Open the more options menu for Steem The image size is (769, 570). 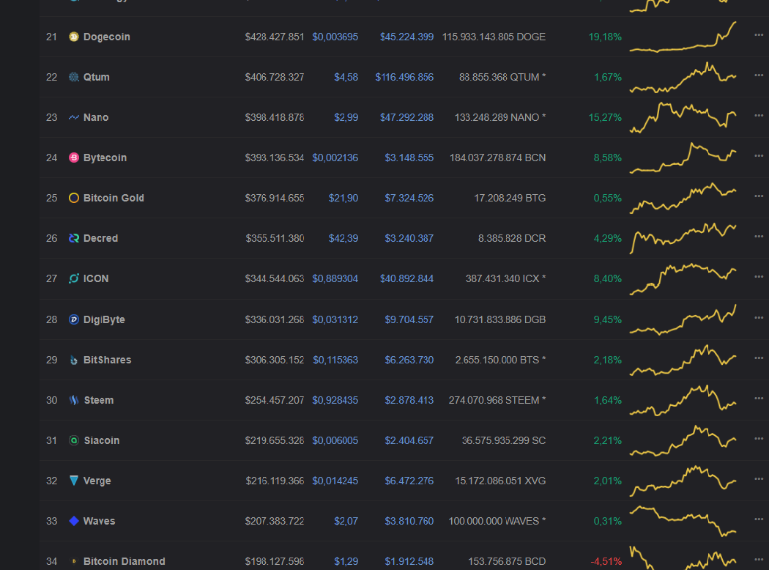pyautogui.click(x=759, y=399)
